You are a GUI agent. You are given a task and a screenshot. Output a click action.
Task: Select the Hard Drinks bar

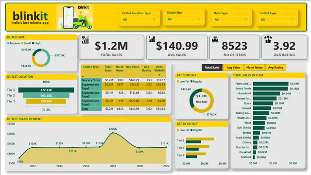pyautogui.click(x=256, y=138)
